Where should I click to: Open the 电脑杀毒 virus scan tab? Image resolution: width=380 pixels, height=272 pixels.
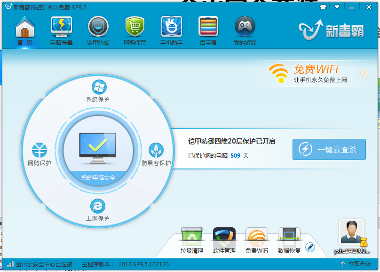pyautogui.click(x=62, y=28)
